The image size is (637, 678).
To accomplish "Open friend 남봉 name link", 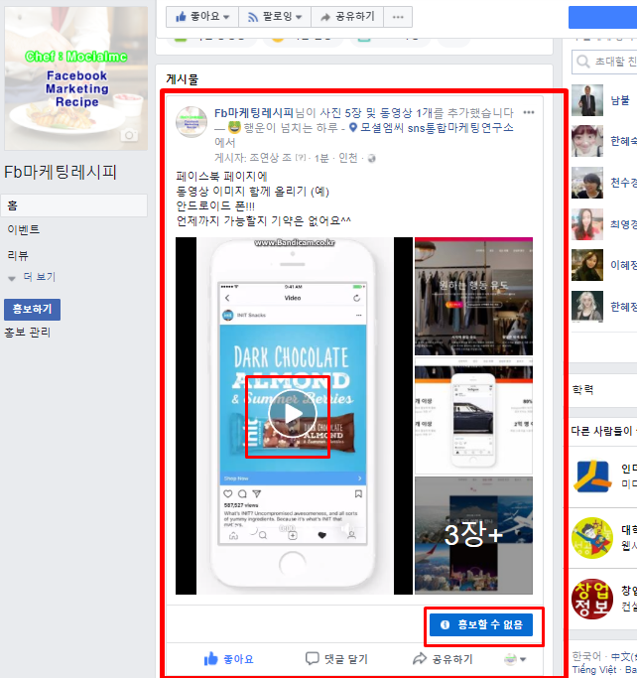I will pyautogui.click(x=620, y=100).
